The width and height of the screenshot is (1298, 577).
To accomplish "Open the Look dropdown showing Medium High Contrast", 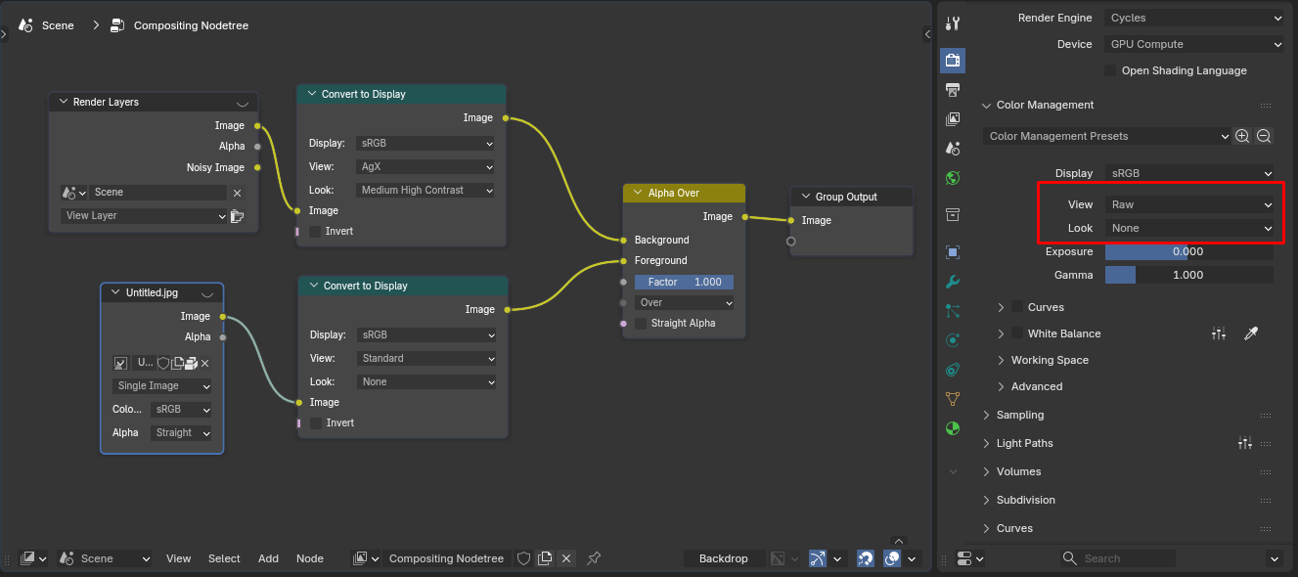I will pyautogui.click(x=425, y=191).
